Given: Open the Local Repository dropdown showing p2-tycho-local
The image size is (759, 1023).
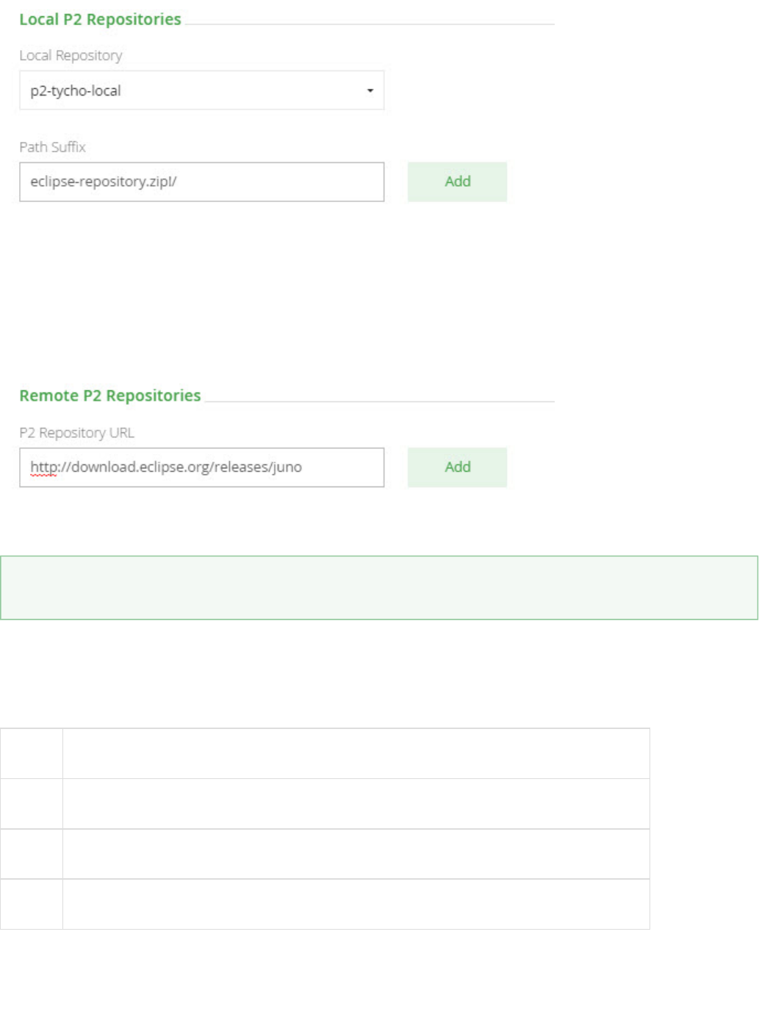Looking at the screenshot, I should (x=191, y=90).
